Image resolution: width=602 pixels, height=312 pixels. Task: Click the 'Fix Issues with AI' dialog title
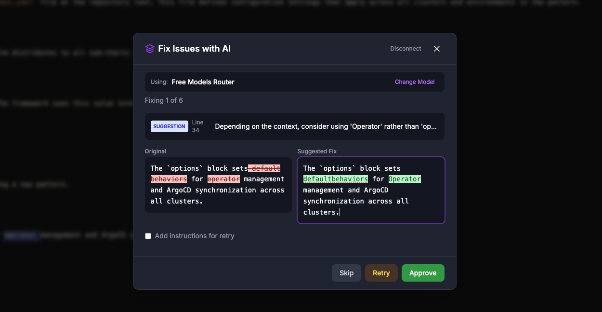coord(194,49)
